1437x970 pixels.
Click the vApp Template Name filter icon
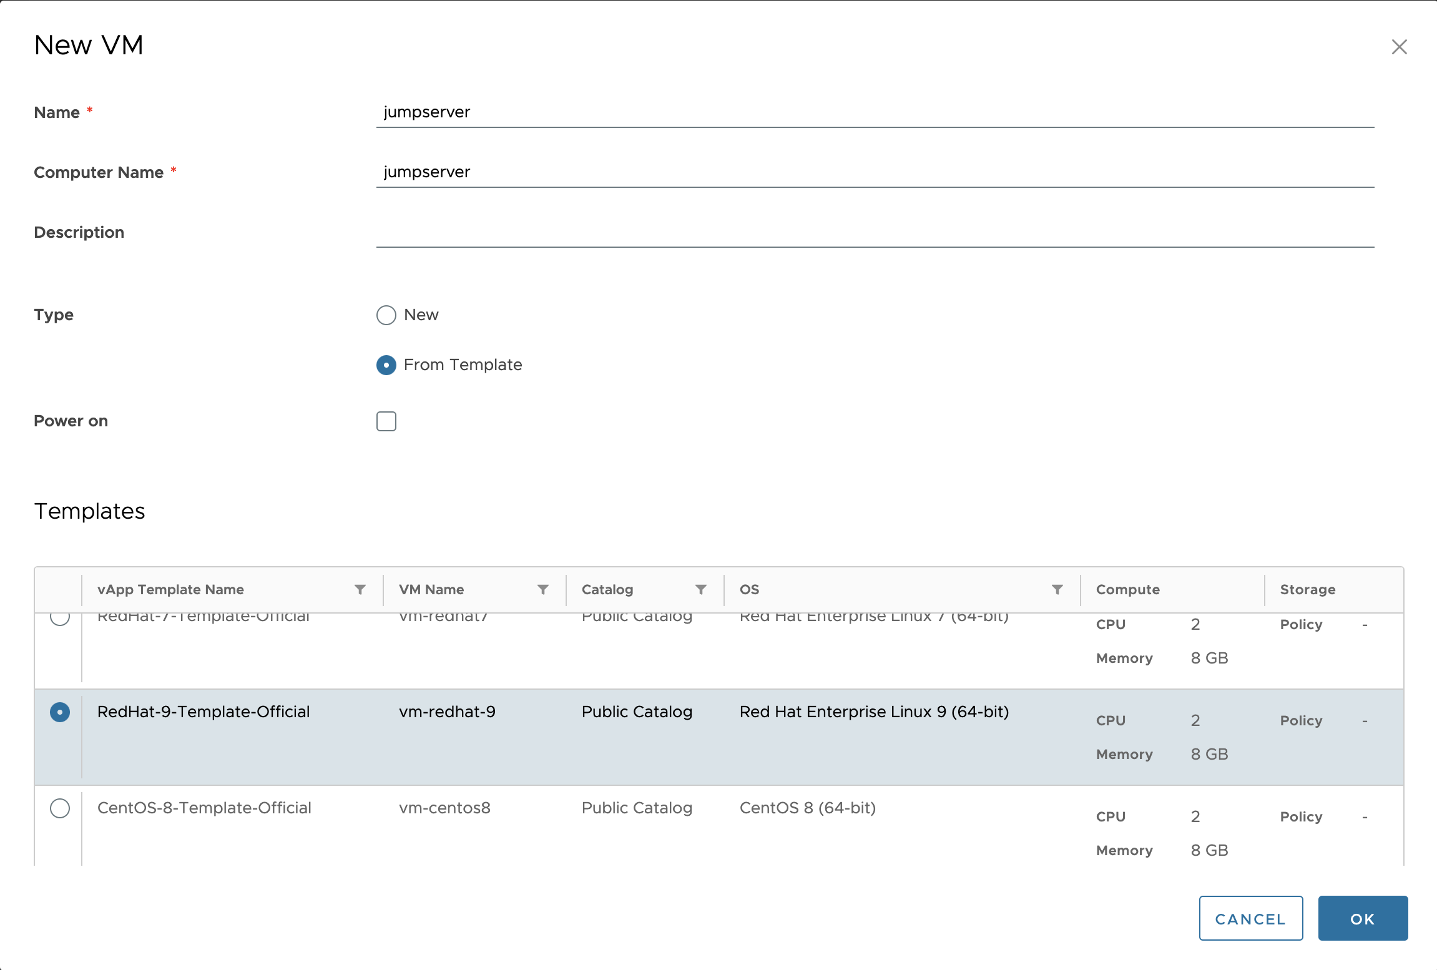tap(360, 589)
